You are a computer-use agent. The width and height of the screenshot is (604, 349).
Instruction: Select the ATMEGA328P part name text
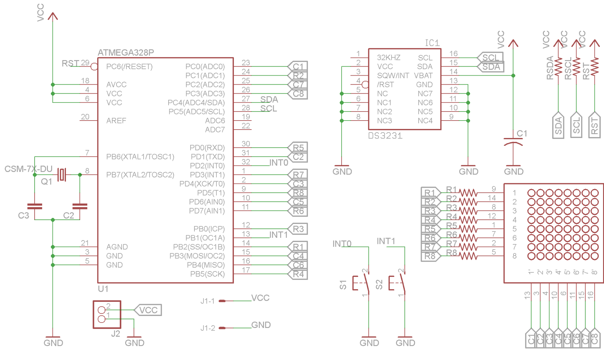(126, 51)
